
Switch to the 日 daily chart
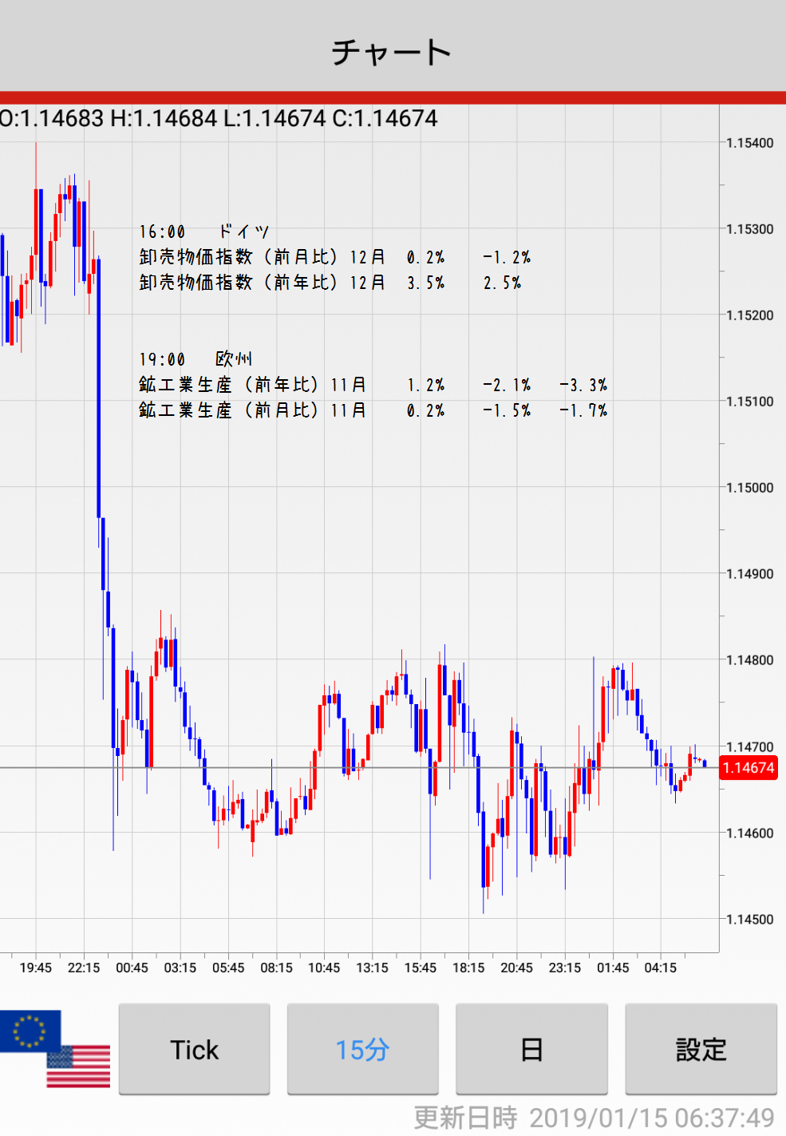coord(531,1050)
